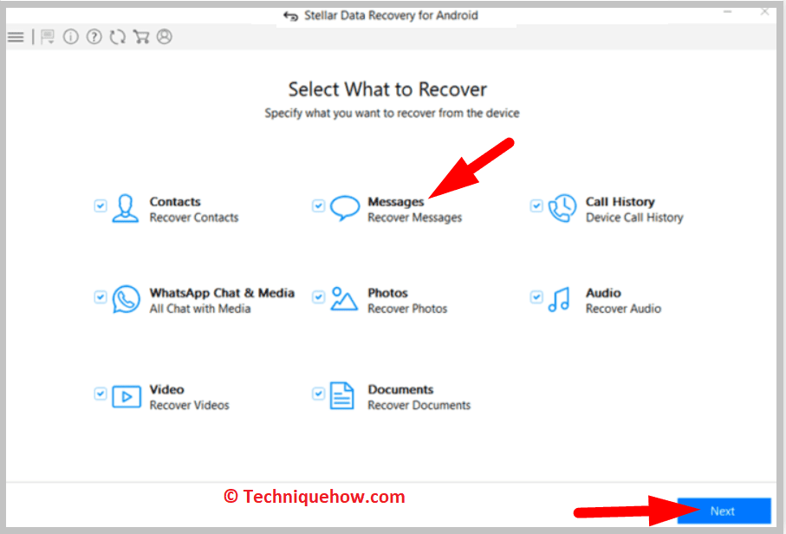Click the back arrow icon in title bar
Image resolution: width=786 pixels, height=534 pixels.
coord(290,16)
